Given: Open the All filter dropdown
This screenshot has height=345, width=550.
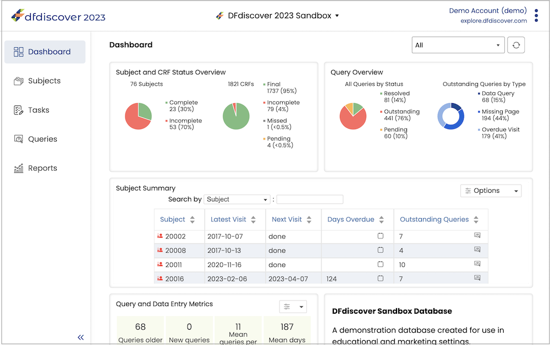Looking at the screenshot, I should [x=458, y=45].
